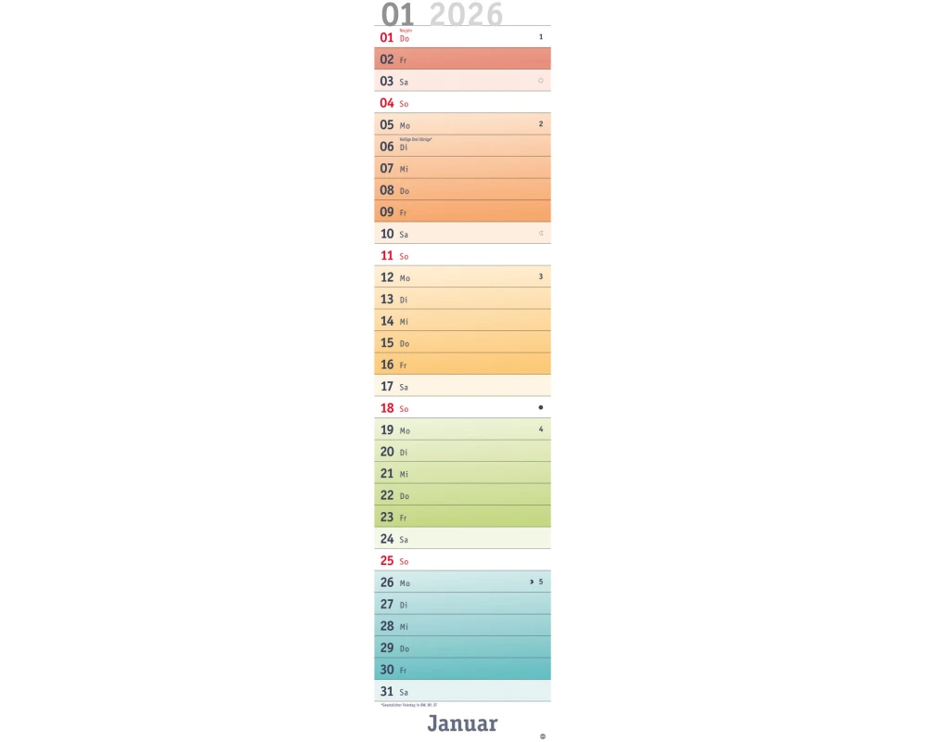Image resolution: width=928 pixels, height=742 pixels.
Task: Click the Gesetzlicher Feiertag footnote text
Action: 408,705
